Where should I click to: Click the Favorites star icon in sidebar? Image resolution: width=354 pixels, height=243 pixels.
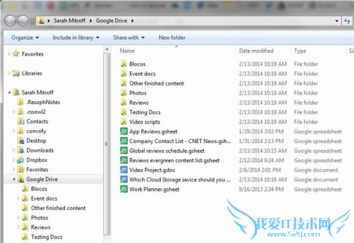pos(16,54)
